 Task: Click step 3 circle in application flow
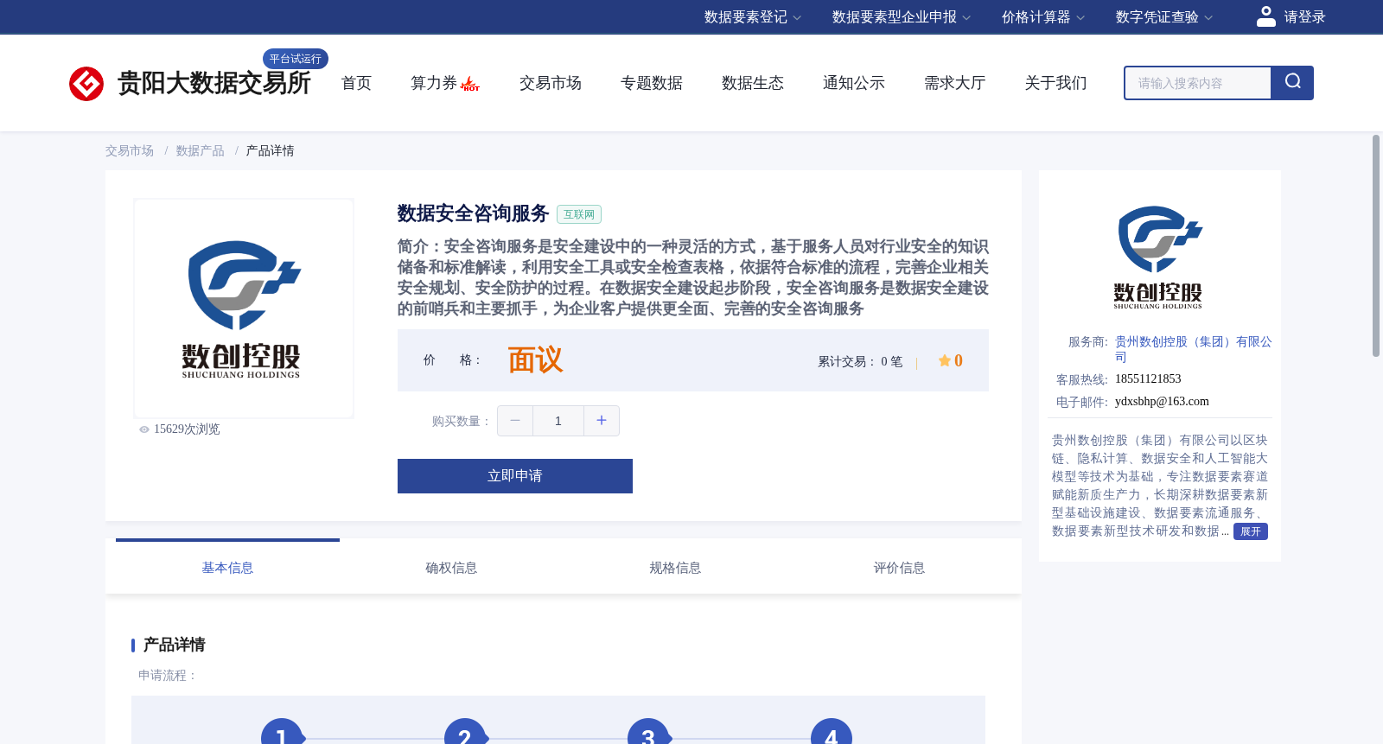648,731
